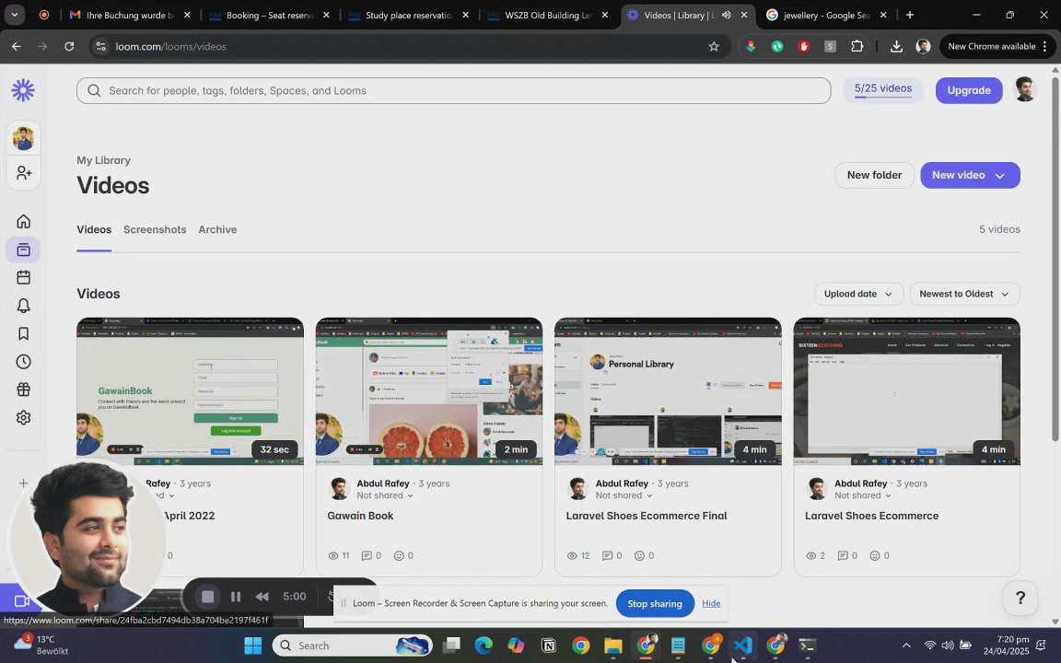Show hidden system tray icons
The height and width of the screenshot is (663, 1061).
click(906, 646)
